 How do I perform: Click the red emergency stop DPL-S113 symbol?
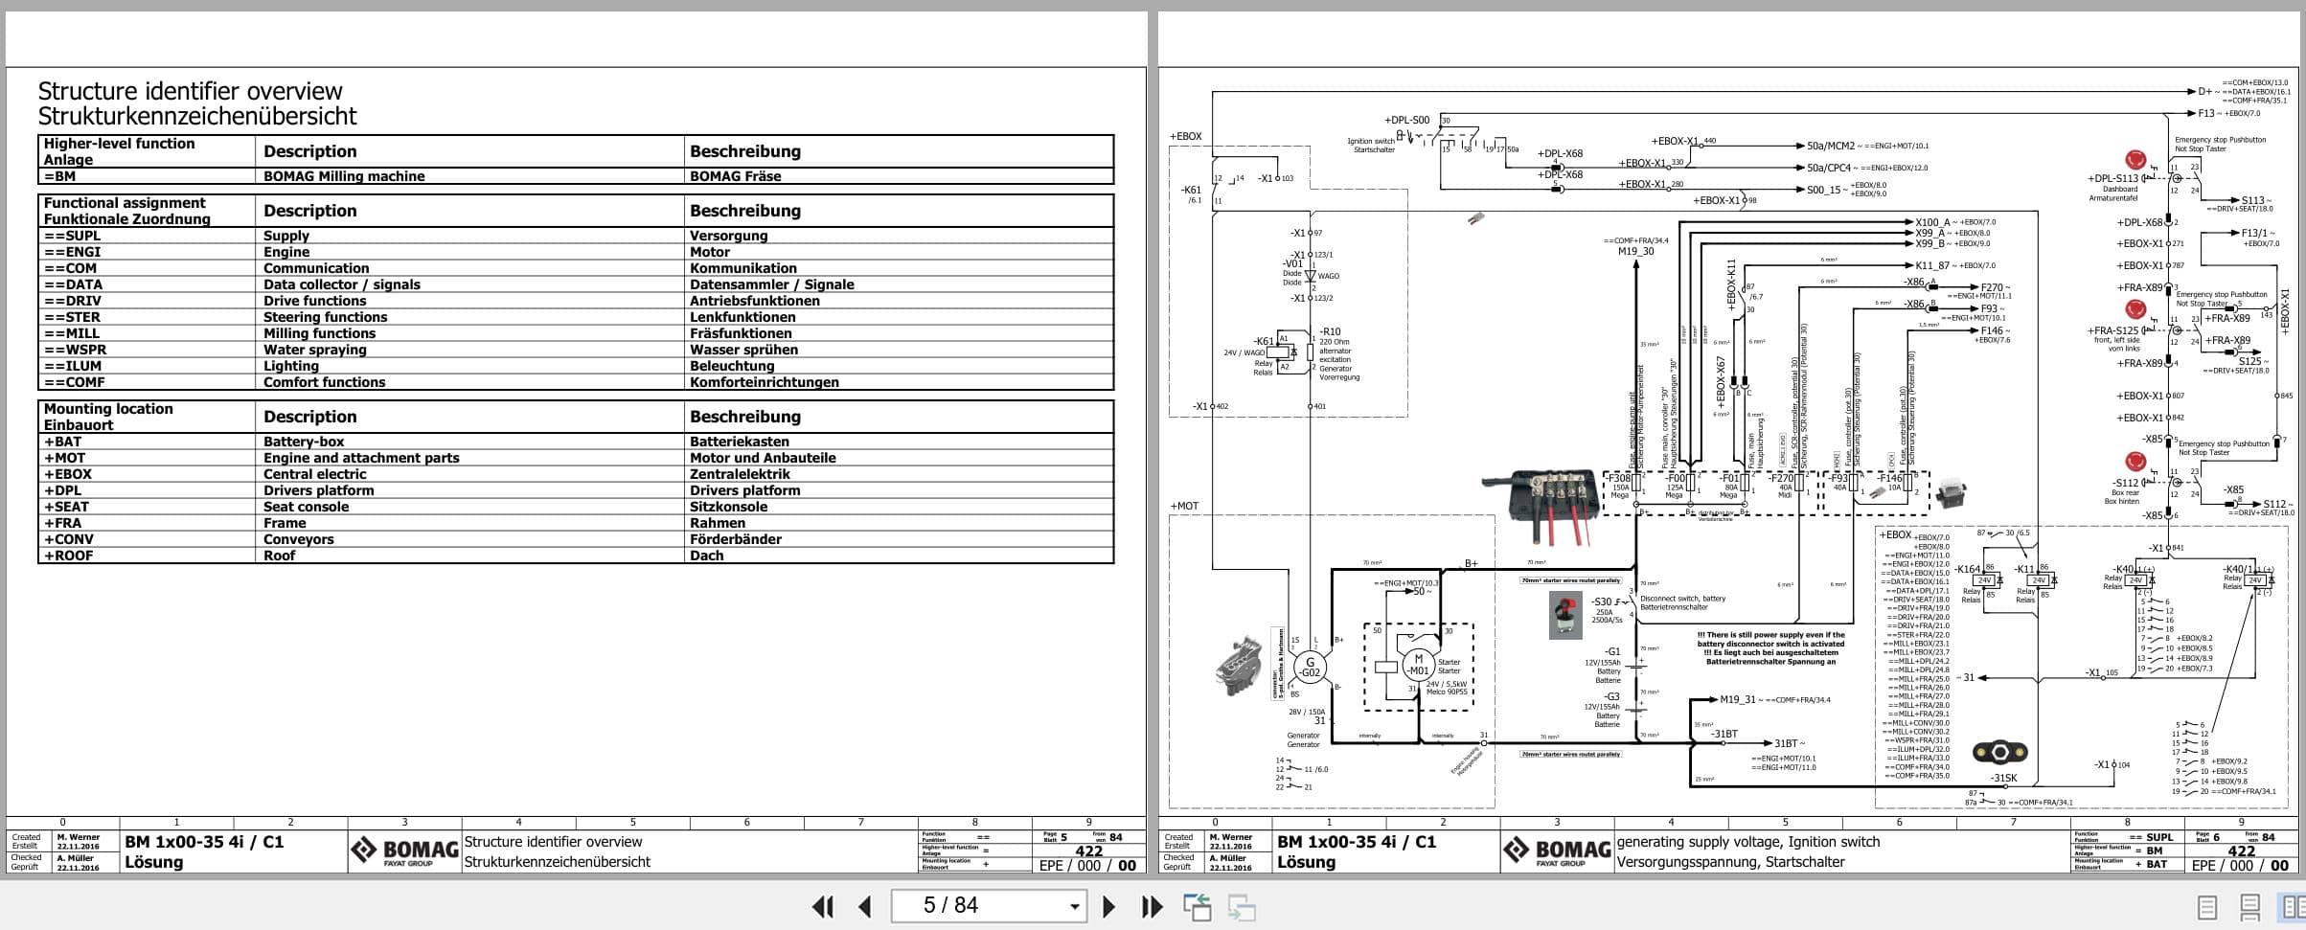tap(2135, 160)
